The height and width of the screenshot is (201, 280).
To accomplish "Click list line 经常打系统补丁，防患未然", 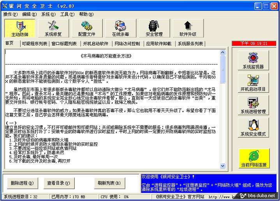I will pos(39,153).
